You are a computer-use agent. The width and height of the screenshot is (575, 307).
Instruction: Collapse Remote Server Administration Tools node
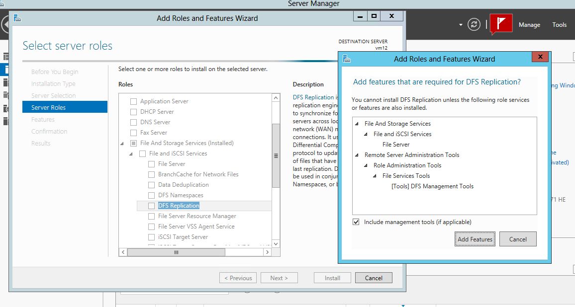point(357,155)
